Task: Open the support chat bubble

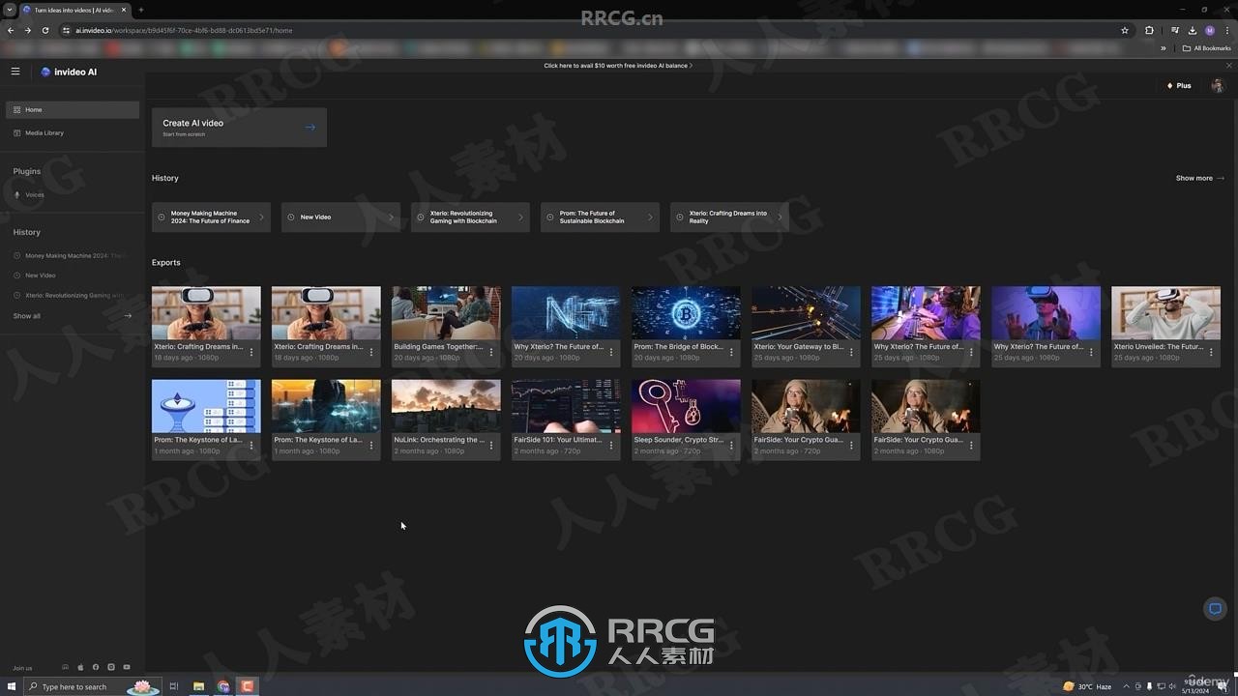Action: [1215, 609]
